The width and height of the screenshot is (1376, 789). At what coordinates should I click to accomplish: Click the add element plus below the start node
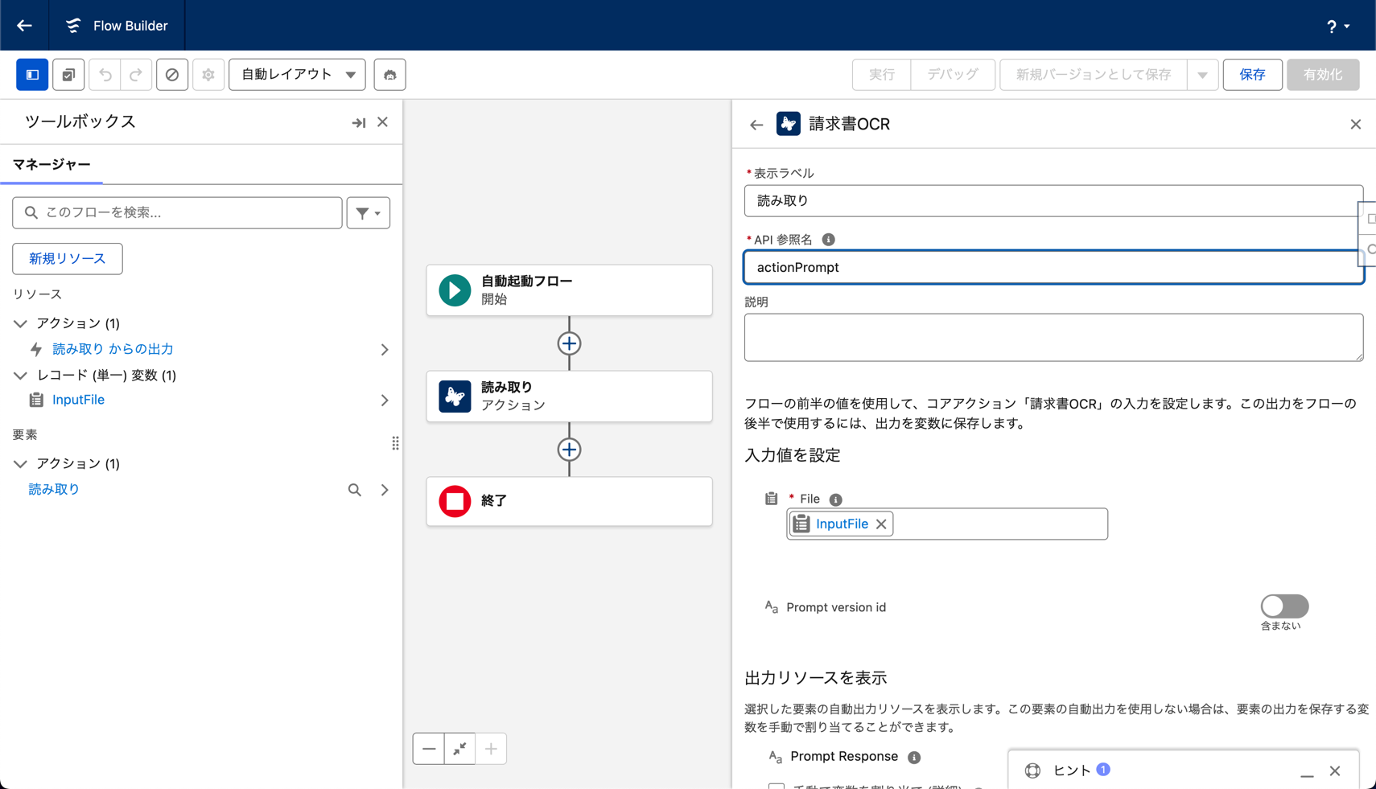pos(569,343)
